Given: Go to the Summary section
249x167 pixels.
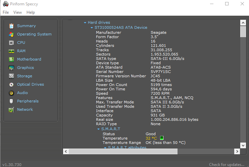Looking at the screenshot, I should point(27,26).
